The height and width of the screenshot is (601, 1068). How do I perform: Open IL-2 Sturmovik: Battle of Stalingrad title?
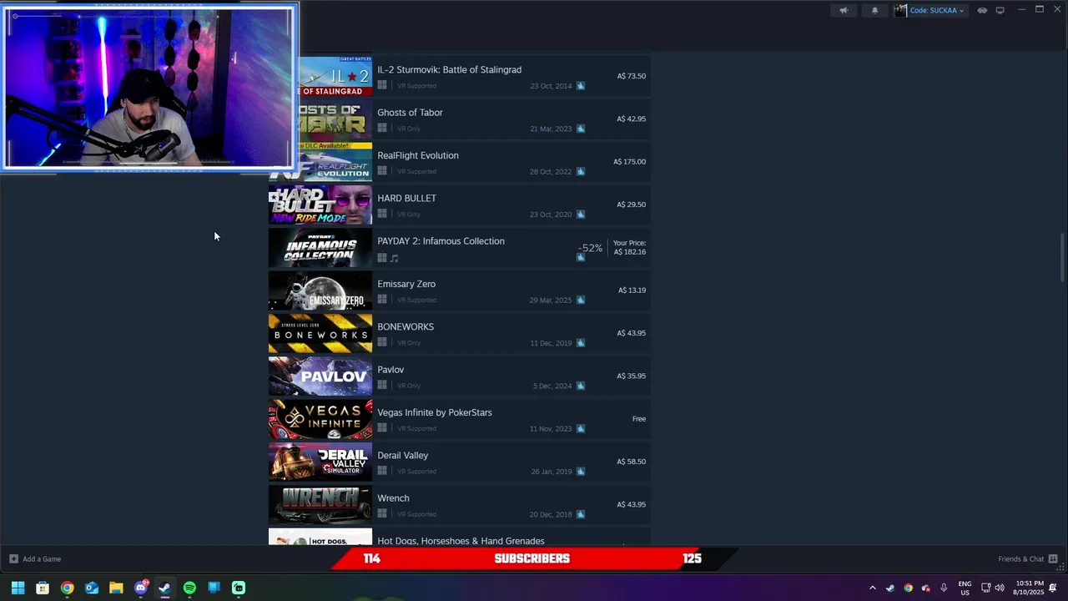449,69
